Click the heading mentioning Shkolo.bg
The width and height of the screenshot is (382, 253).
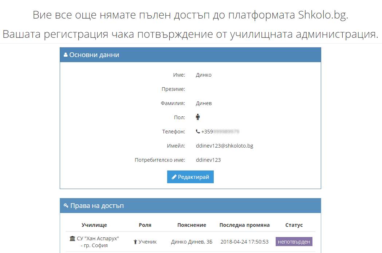pos(190,15)
